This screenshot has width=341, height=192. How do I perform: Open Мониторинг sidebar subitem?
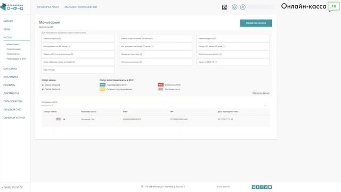coord(13,44)
